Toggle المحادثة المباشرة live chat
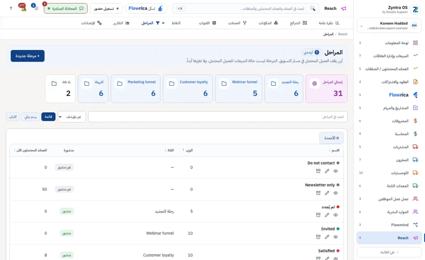Viewport: 425px width, 260px height. 66,8
